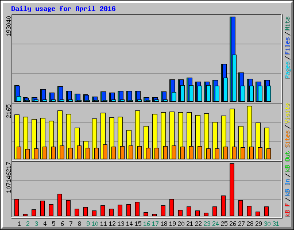Click the 2165 visits axis value
The image size is (294, 230).
point(9,111)
